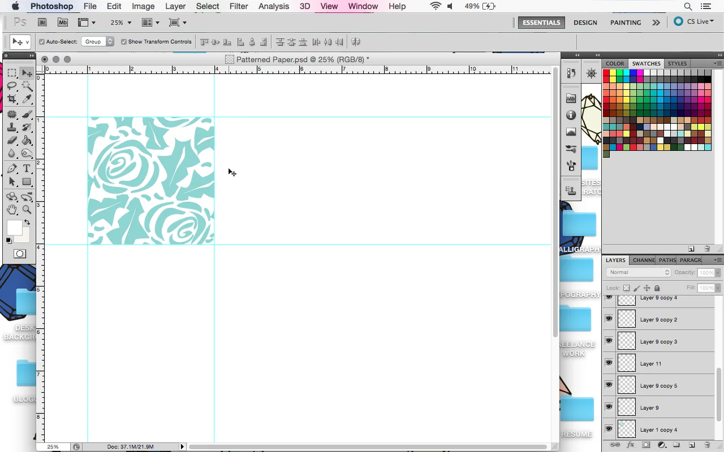Screen dimensions: 724x452
Task: Open the Layer menu
Action: (x=175, y=6)
